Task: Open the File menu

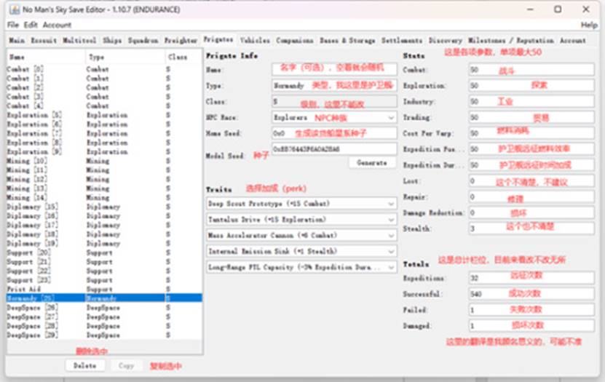Action: [12, 25]
